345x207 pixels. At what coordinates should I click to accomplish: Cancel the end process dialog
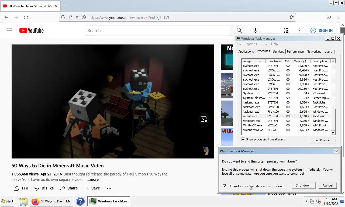pos(328,185)
